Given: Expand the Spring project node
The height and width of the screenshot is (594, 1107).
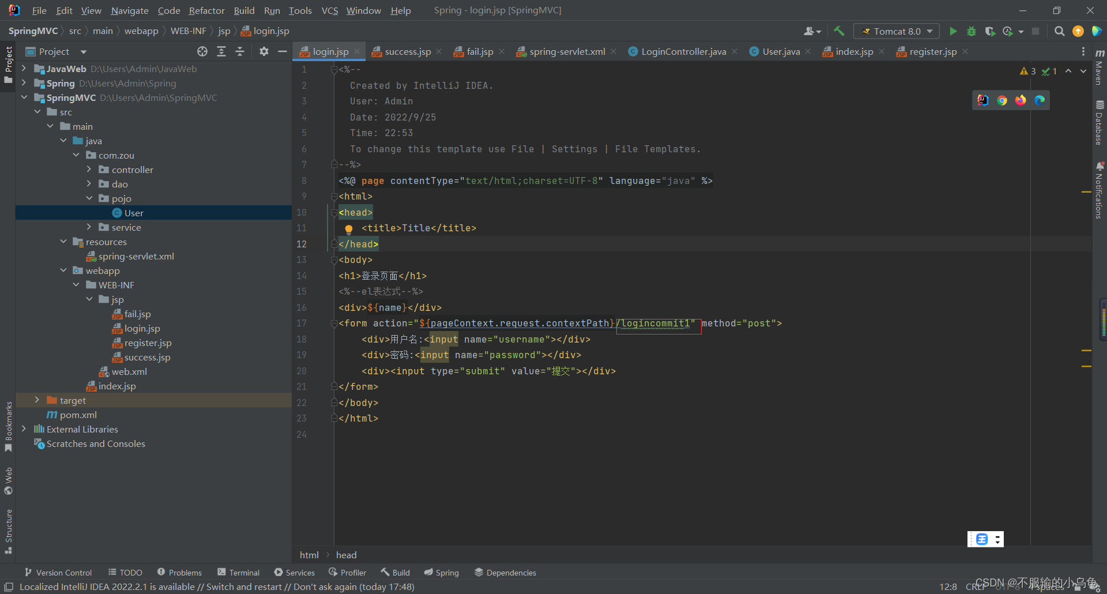Looking at the screenshot, I should [24, 83].
